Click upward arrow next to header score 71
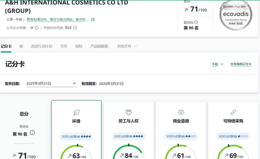The image size is (260, 159). tap(186, 10)
